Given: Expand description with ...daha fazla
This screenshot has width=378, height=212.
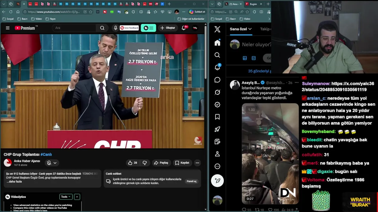Looking at the screenshot, I should [x=14, y=182].
